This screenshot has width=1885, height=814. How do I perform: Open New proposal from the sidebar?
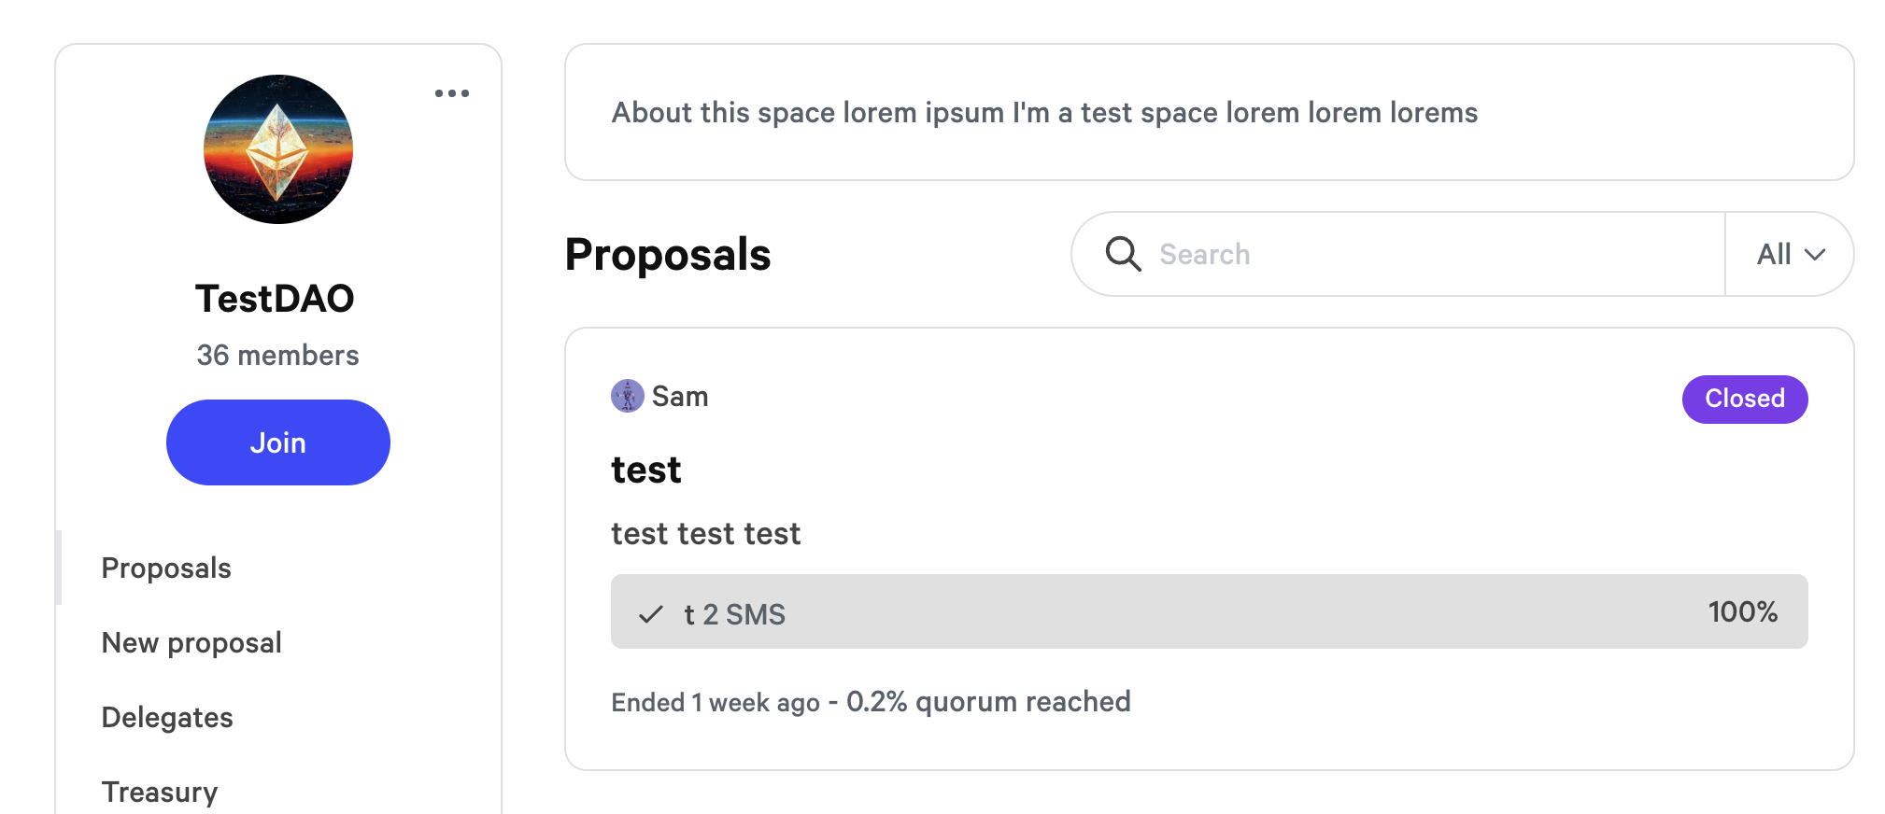(191, 642)
